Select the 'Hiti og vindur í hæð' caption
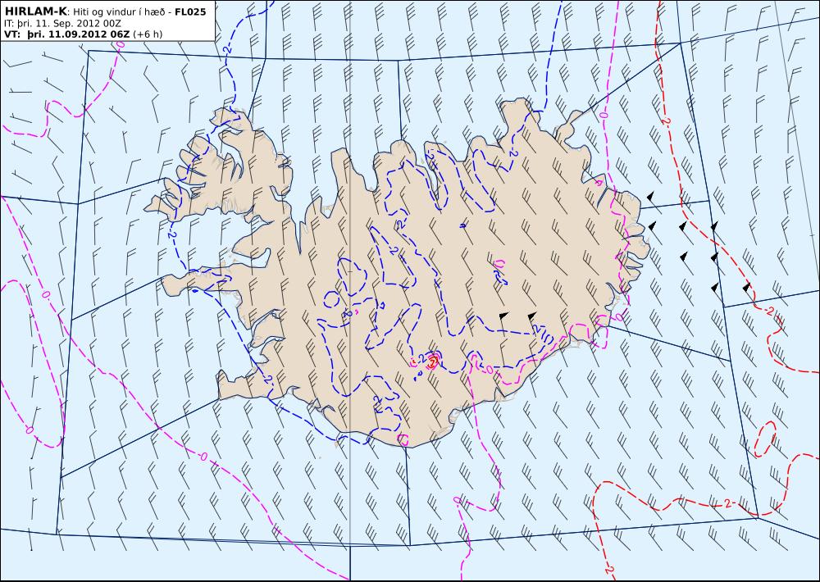Screen dimensions: 820x582 click(119, 12)
